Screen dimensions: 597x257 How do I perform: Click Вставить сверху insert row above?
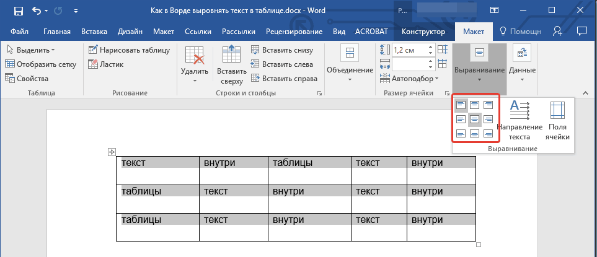coord(231,65)
